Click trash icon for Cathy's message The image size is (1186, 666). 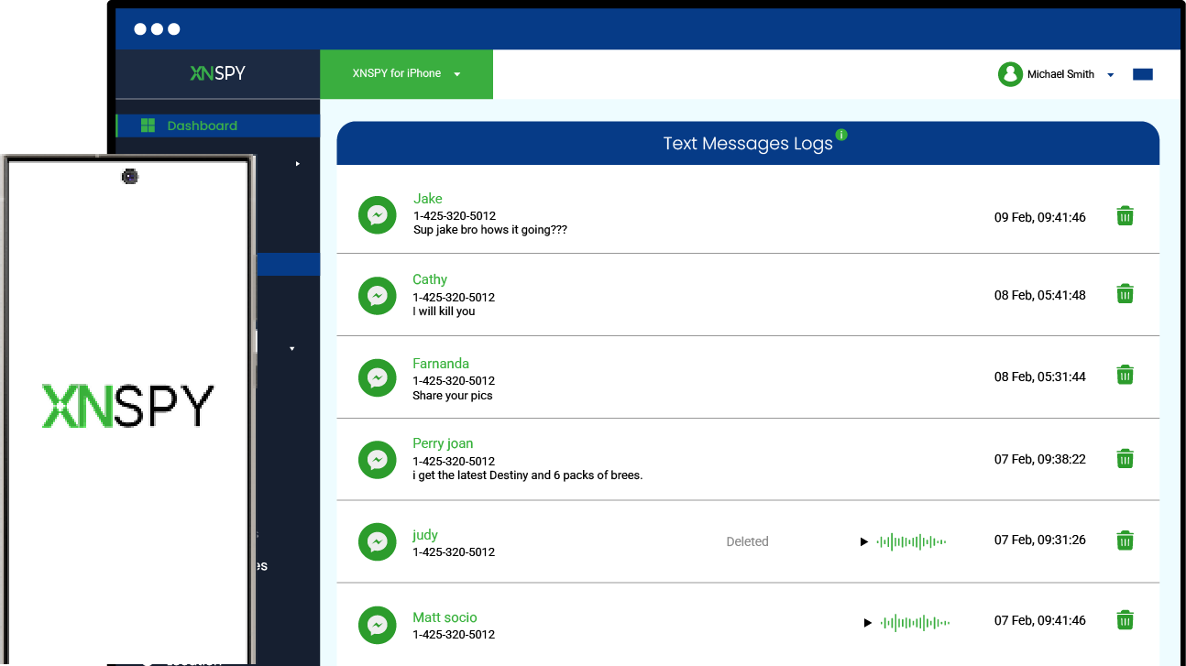[x=1125, y=294]
